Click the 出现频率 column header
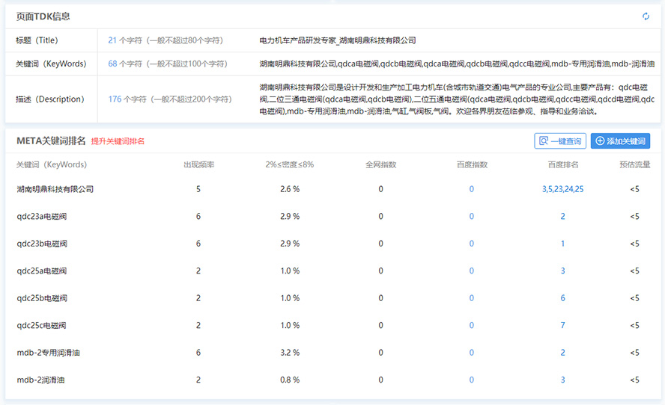The image size is (665, 405). click(x=199, y=164)
